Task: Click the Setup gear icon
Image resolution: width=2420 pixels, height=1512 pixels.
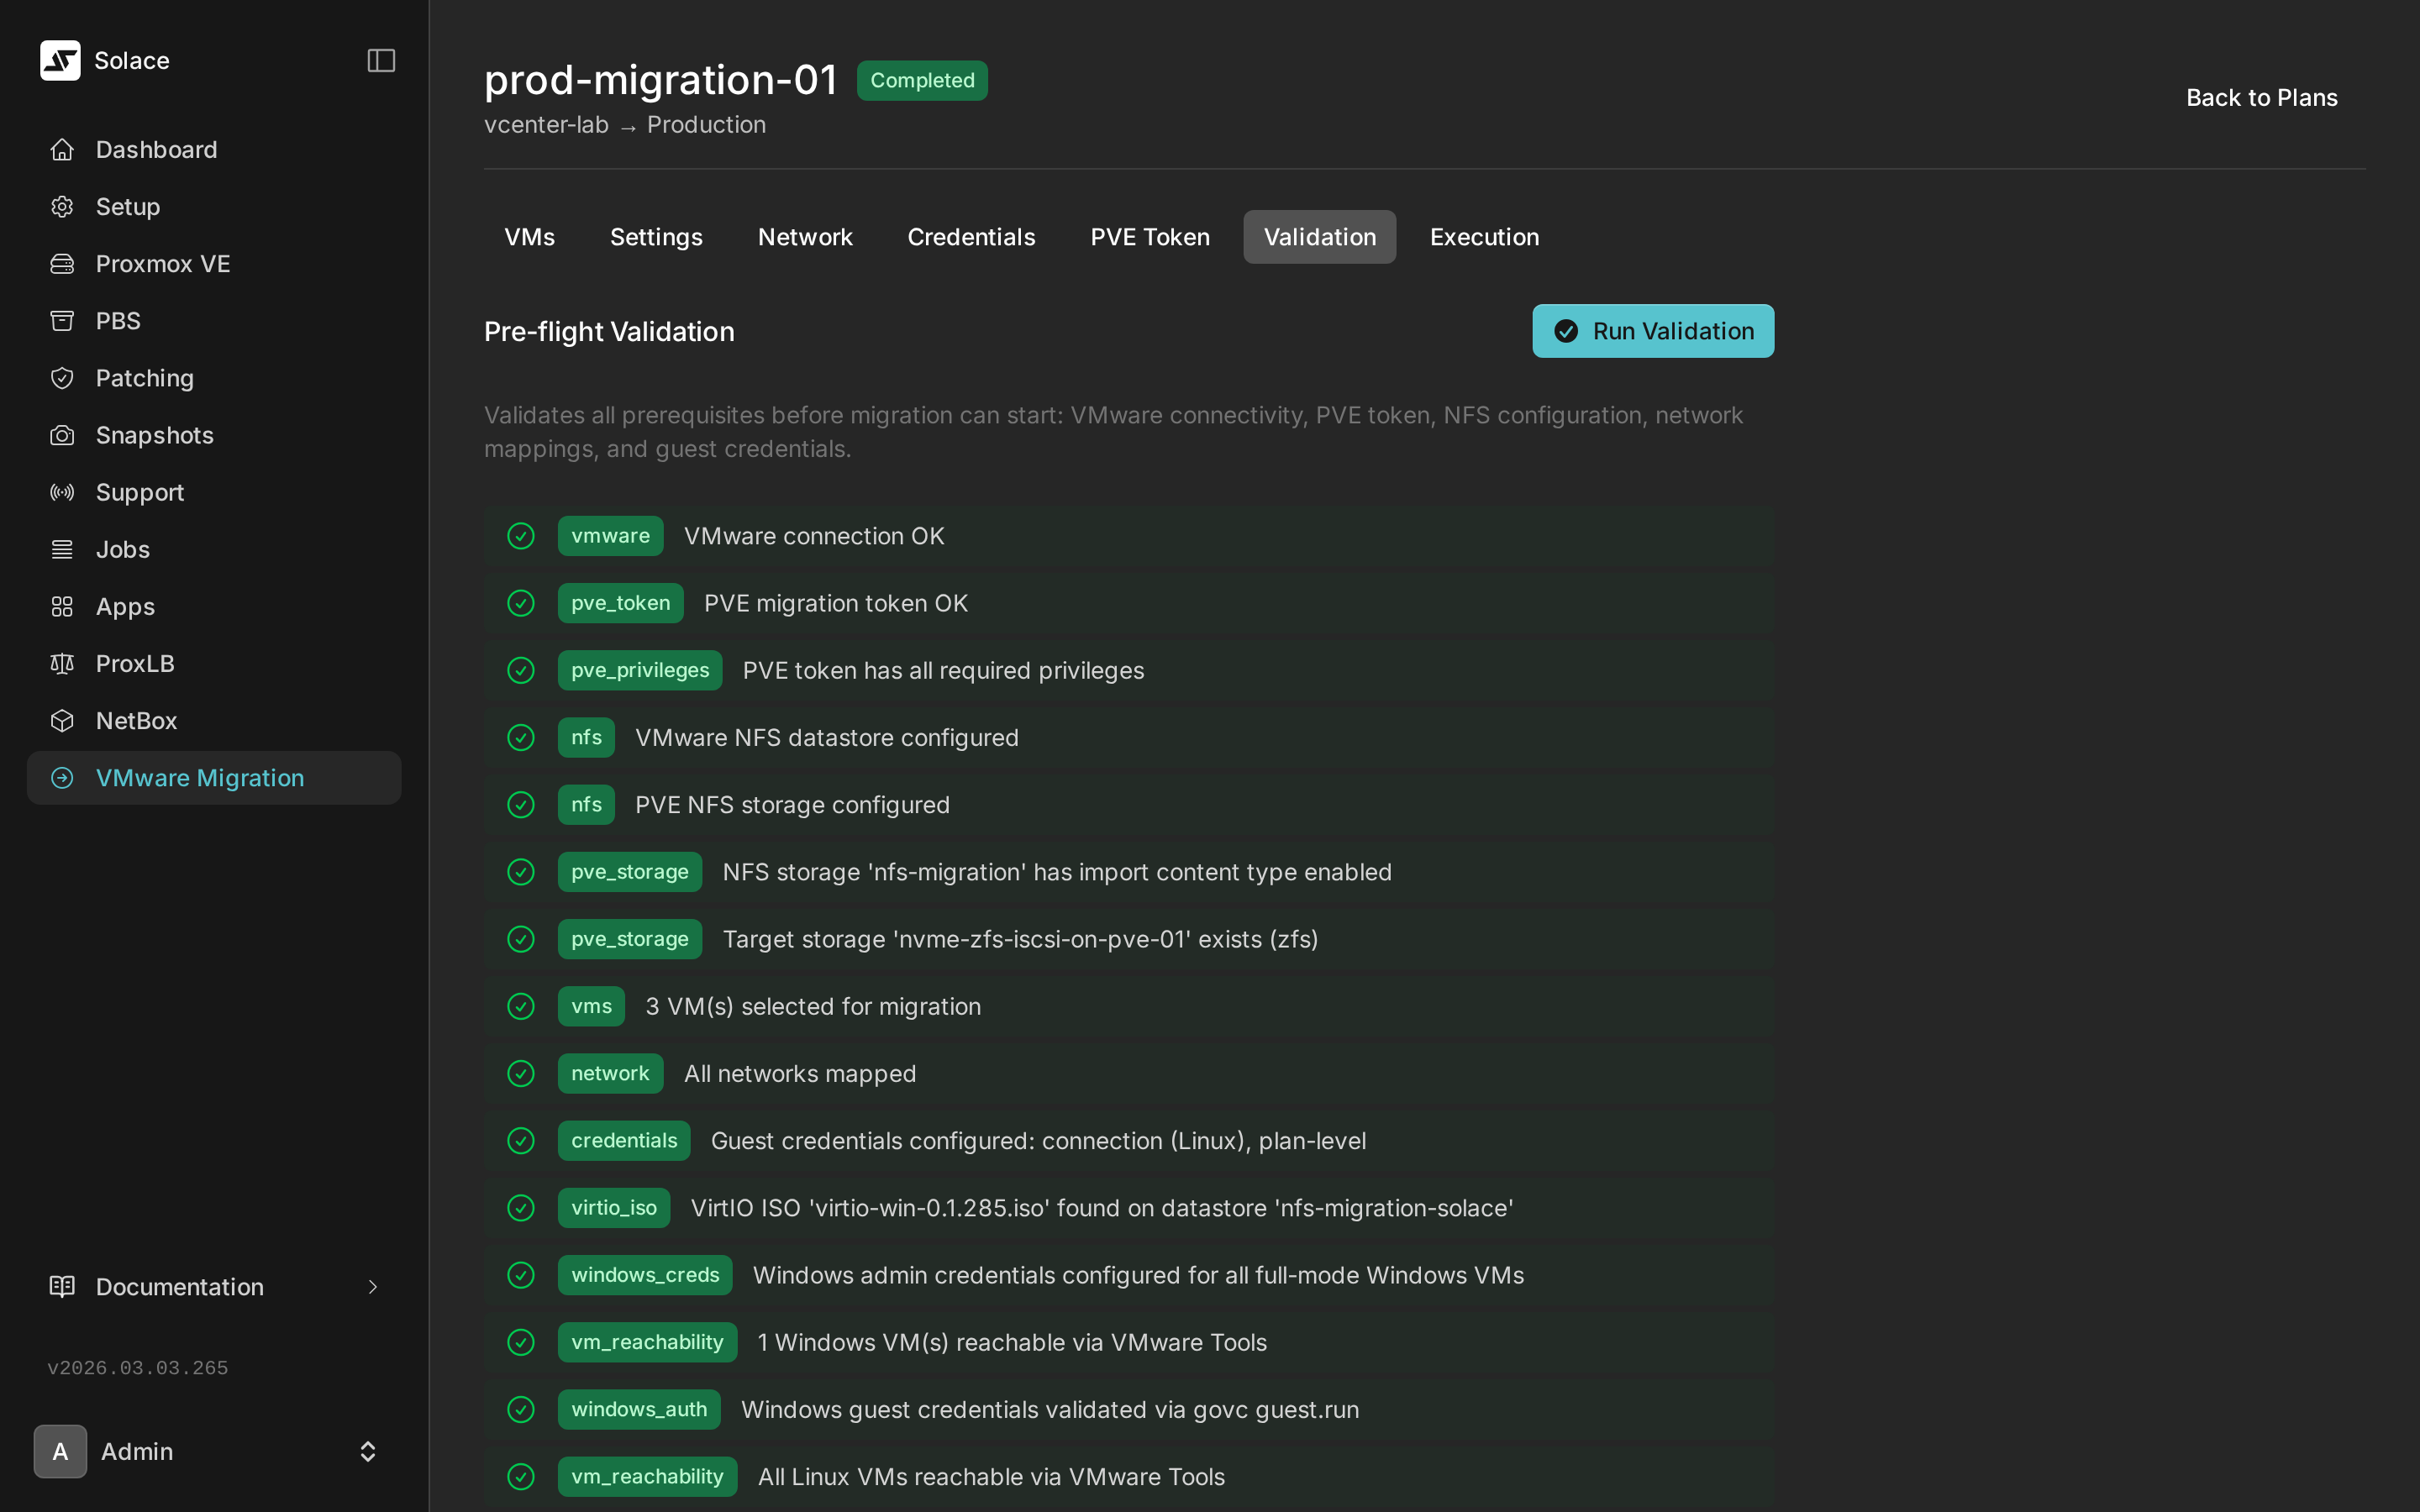Action: pos(62,207)
